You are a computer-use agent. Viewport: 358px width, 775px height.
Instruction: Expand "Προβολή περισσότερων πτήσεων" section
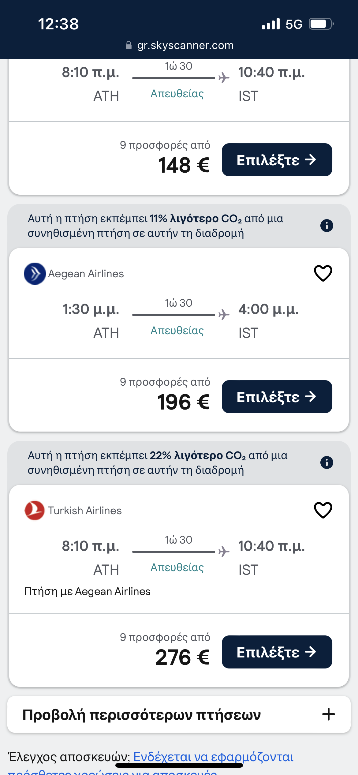pos(141,715)
